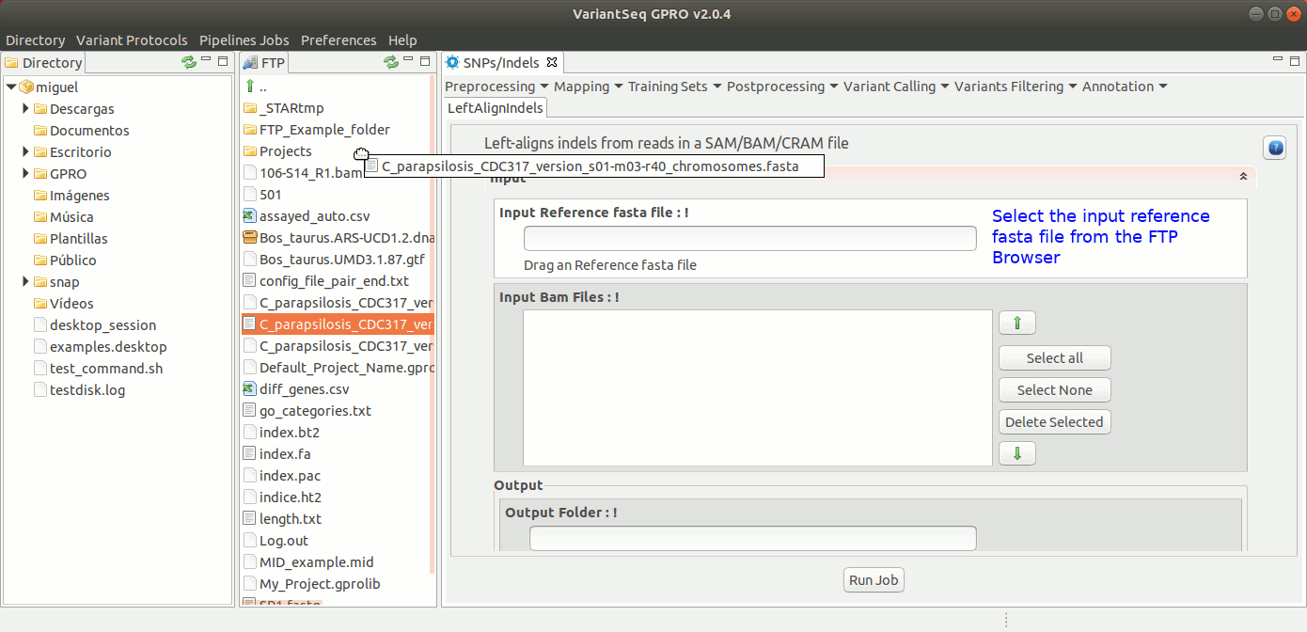Close the SNPs/Indels tab
Viewport: 1307px width, 632px height.
click(x=552, y=63)
